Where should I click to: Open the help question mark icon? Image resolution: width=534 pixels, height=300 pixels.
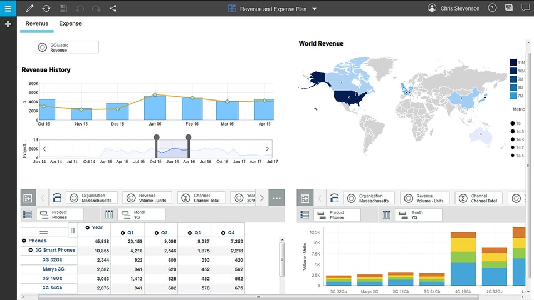tap(492, 8)
